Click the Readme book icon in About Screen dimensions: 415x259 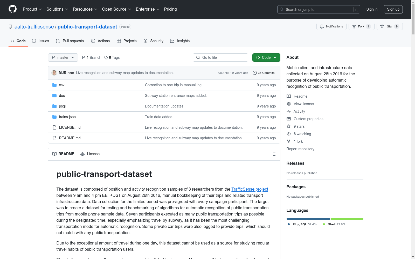coord(288,96)
